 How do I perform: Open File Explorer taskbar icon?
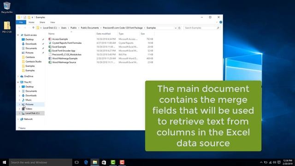(95, 162)
